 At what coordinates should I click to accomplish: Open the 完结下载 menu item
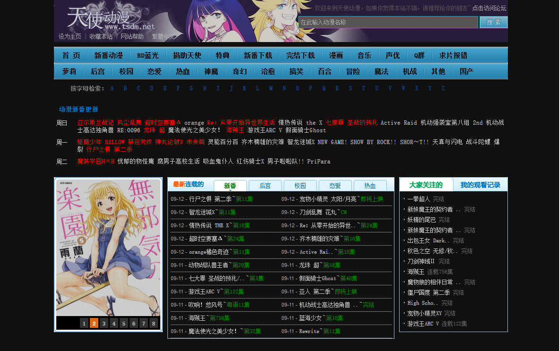[x=300, y=56]
